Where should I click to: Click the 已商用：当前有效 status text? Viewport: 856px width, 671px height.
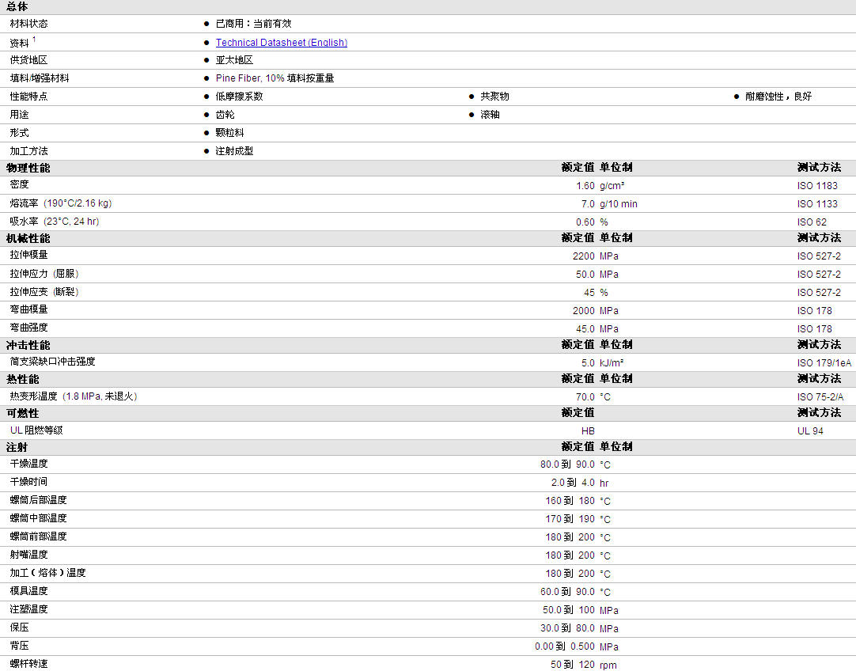tap(253, 24)
